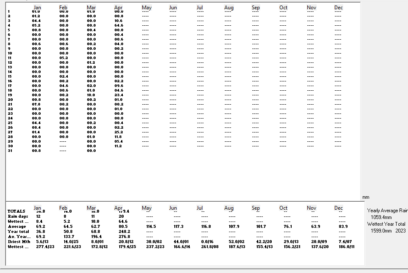Select April day 28 value 11.8
The height and width of the screenshot is (273, 408).
[x=118, y=137]
